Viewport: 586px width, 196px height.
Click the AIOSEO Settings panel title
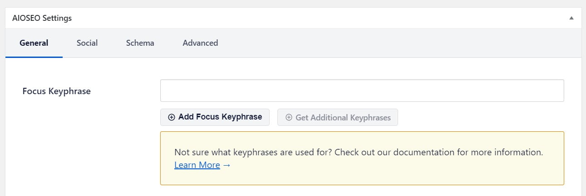pyautogui.click(x=42, y=19)
